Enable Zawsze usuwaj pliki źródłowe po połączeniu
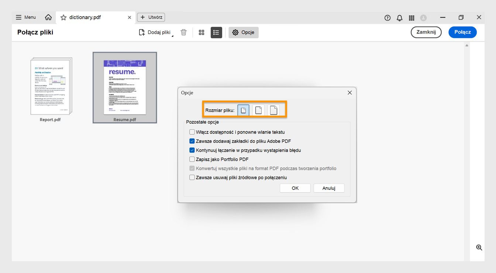 tap(192, 177)
